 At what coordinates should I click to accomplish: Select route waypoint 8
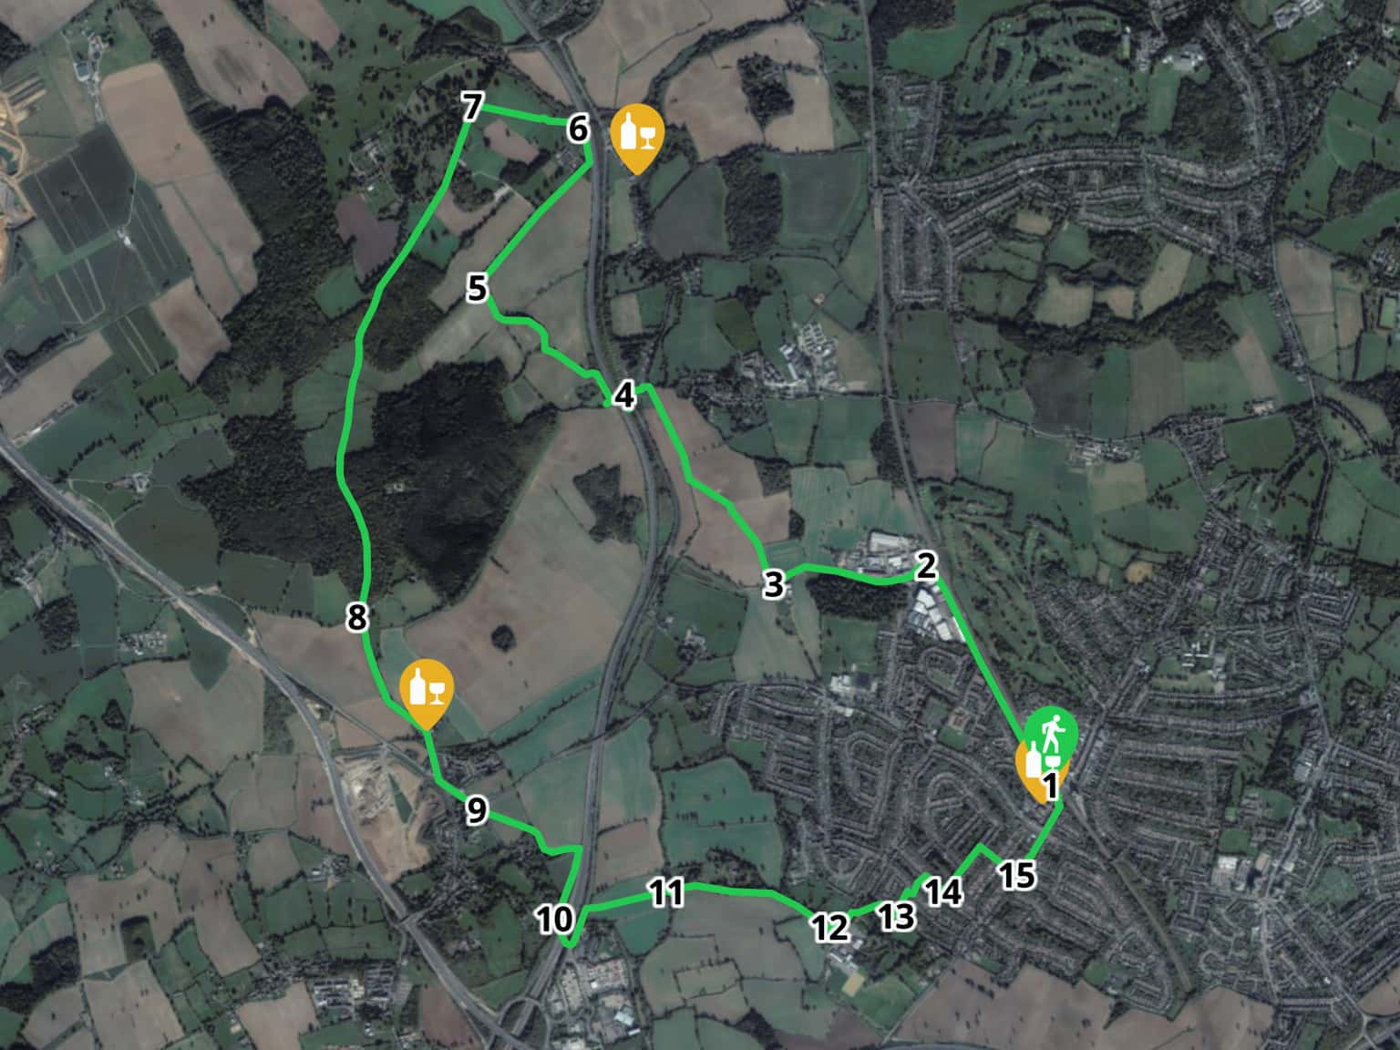pyautogui.click(x=356, y=617)
